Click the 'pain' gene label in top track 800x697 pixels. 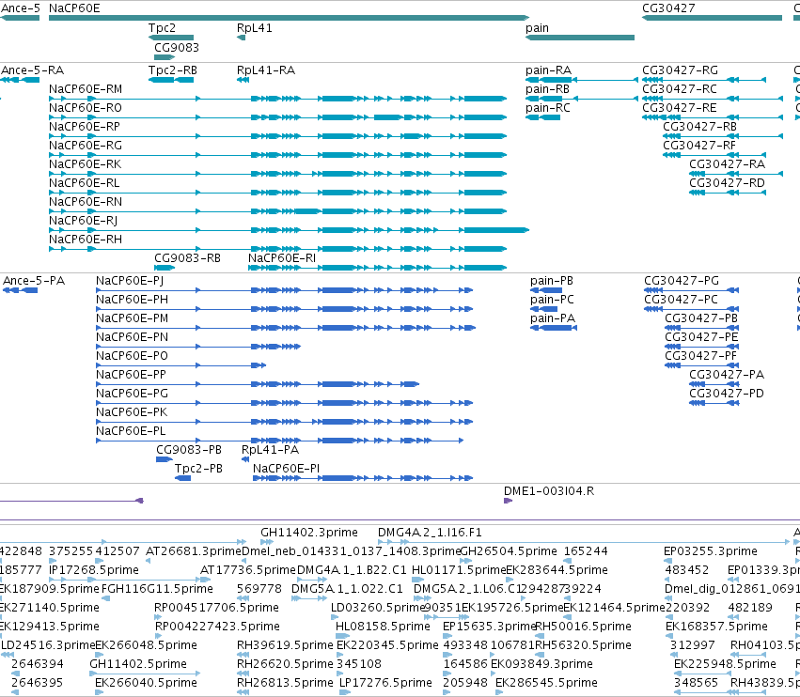click(537, 28)
